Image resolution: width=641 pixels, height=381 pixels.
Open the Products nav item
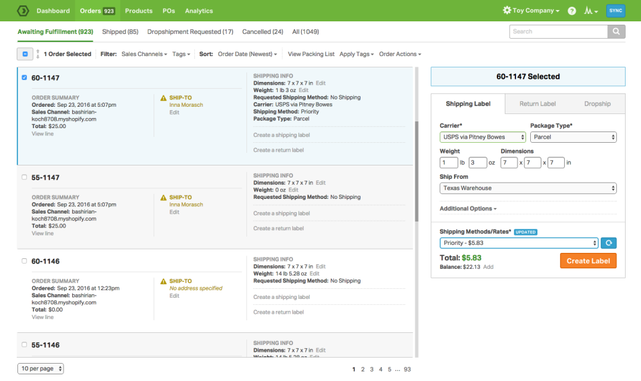[139, 11]
